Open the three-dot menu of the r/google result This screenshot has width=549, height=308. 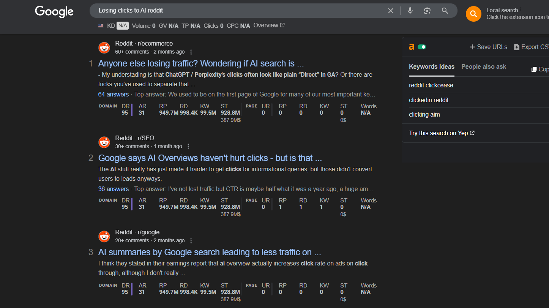(x=191, y=241)
